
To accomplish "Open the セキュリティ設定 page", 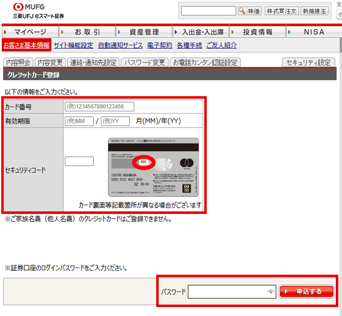I will pyautogui.click(x=309, y=62).
